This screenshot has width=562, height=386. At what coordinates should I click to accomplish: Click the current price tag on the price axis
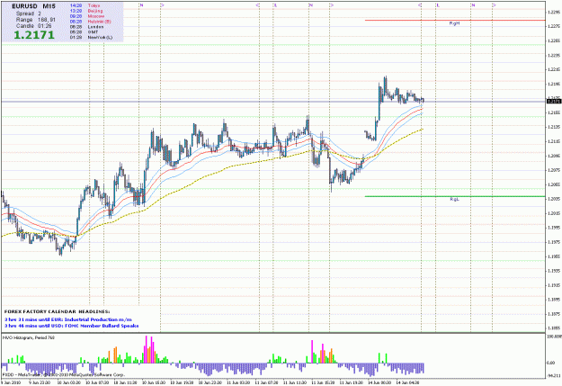[554, 102]
